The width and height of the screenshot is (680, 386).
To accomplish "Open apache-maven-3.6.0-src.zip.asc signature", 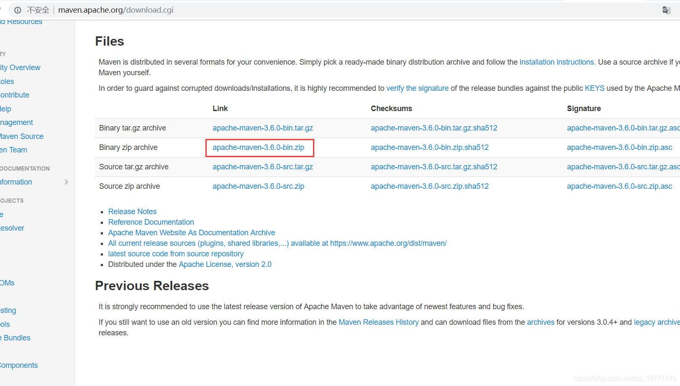I will pos(619,186).
